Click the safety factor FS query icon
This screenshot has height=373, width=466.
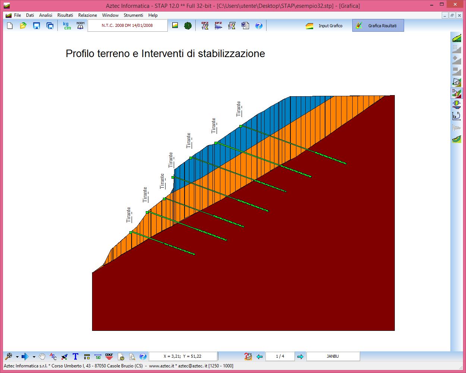(248, 357)
